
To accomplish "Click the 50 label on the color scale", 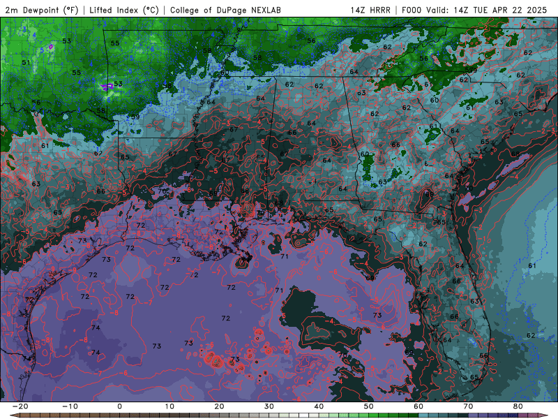I will click(369, 406).
